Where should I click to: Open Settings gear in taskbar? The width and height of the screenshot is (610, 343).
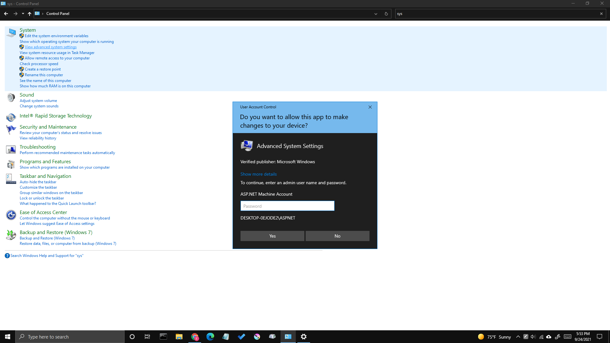tap(304, 337)
